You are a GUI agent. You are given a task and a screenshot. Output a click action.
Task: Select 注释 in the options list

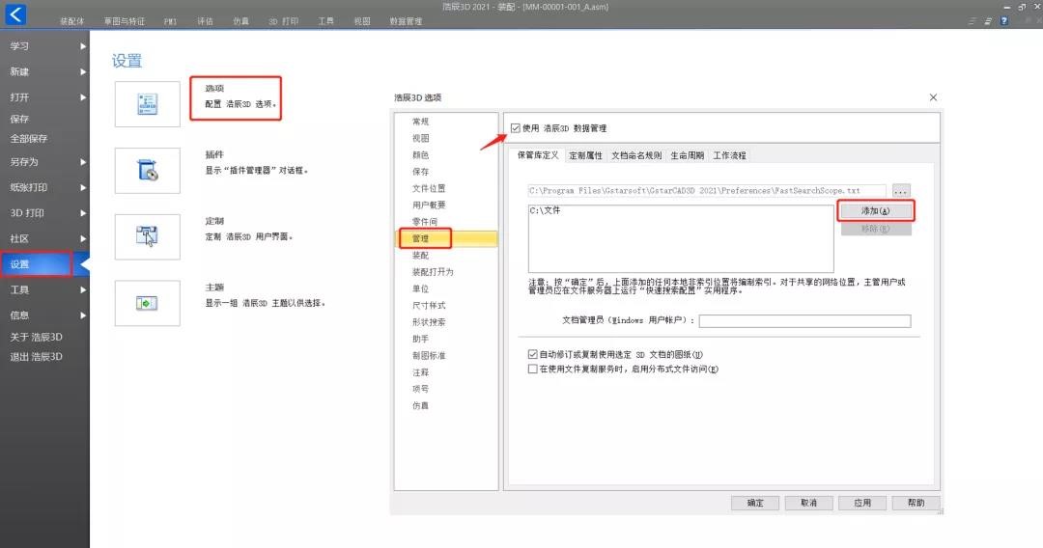point(420,372)
